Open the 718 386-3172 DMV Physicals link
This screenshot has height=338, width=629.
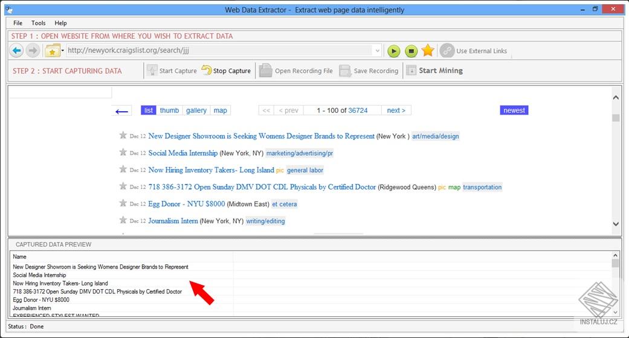[262, 187]
